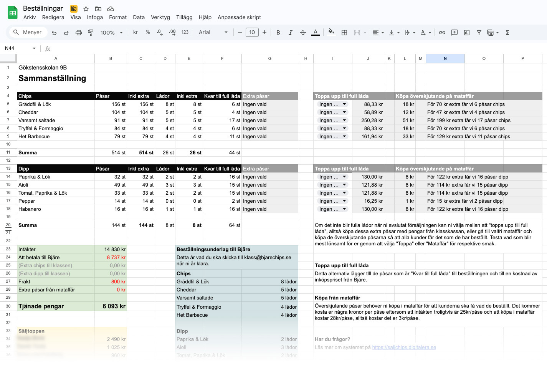Click the Undo arrow icon
The height and width of the screenshot is (374, 547).
[54, 33]
